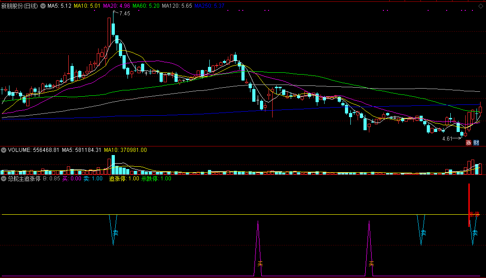Viewport: 486px width, 278px height.
Task: Click the diamond icon in top-right corner
Action: (x=481, y=6)
